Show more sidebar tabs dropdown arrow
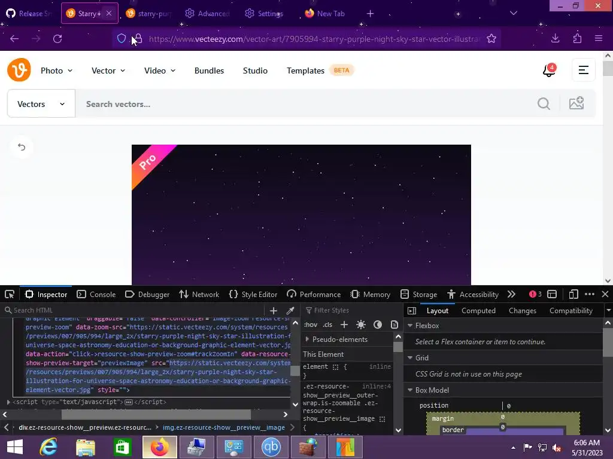 click(x=608, y=311)
